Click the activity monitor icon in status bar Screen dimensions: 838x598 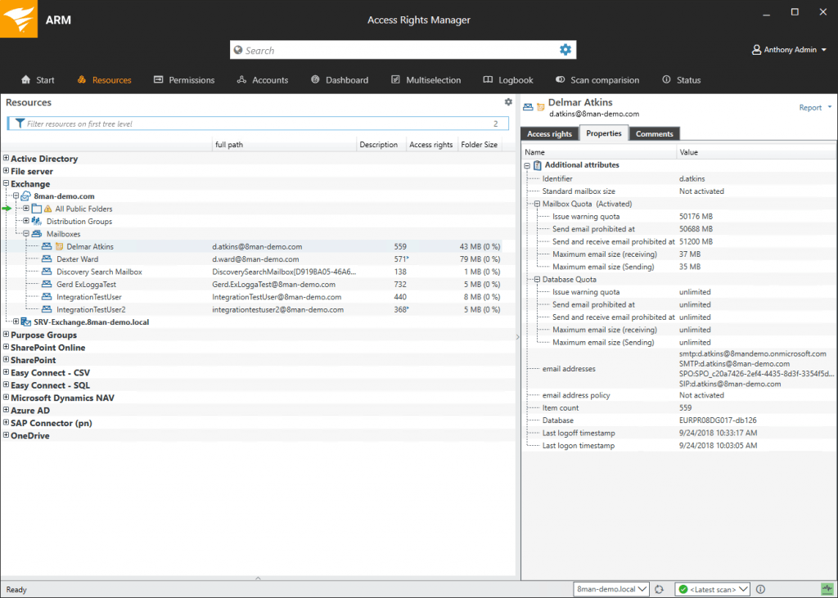point(827,590)
